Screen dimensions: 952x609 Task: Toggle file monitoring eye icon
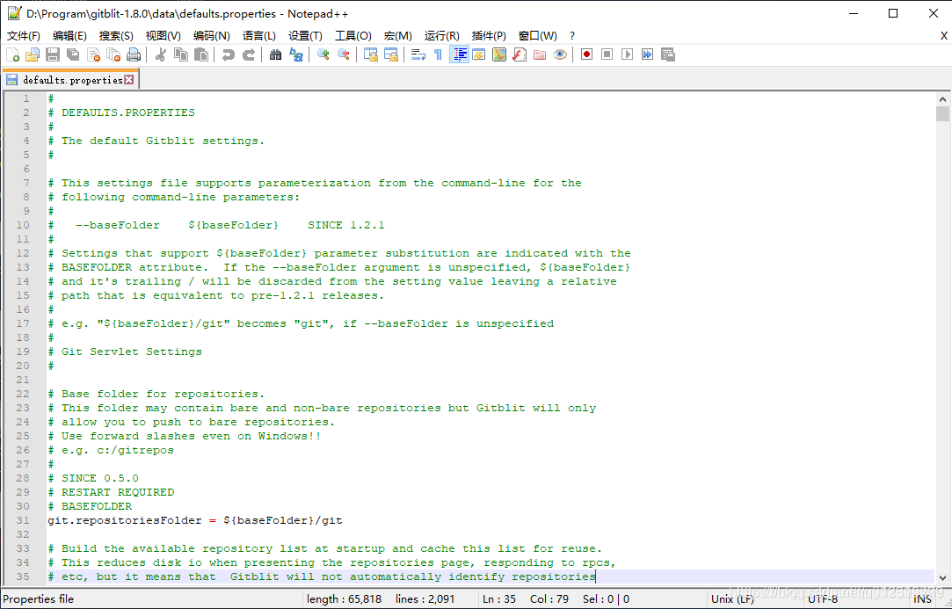pos(560,54)
